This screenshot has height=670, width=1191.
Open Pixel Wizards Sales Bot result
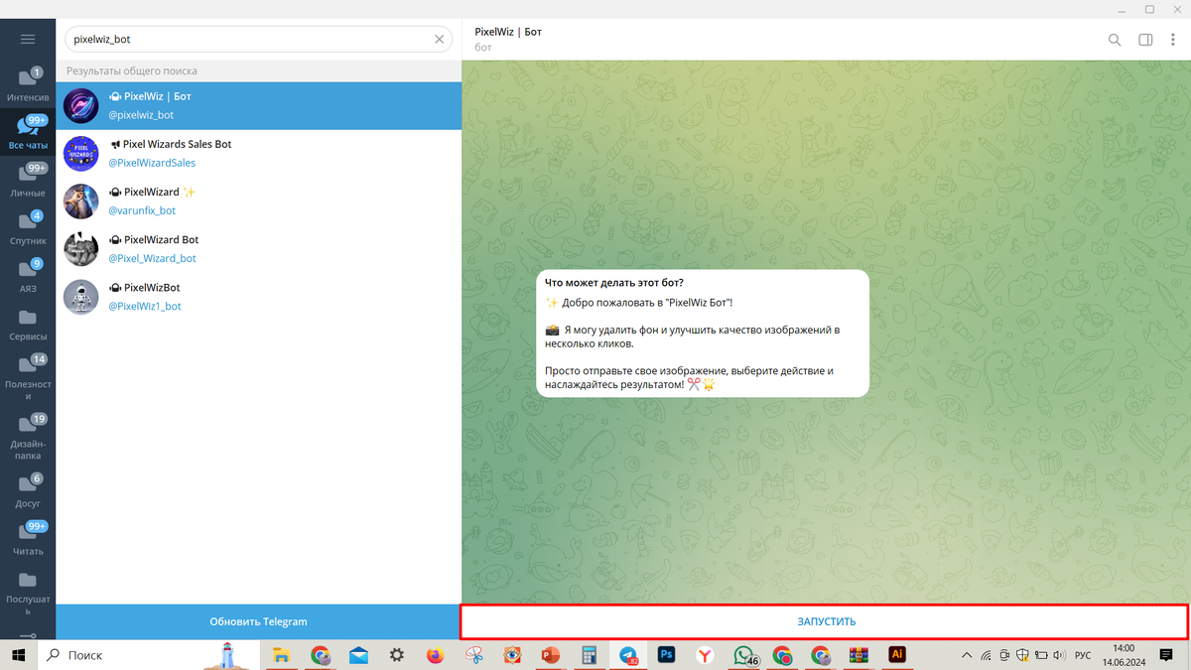point(258,153)
